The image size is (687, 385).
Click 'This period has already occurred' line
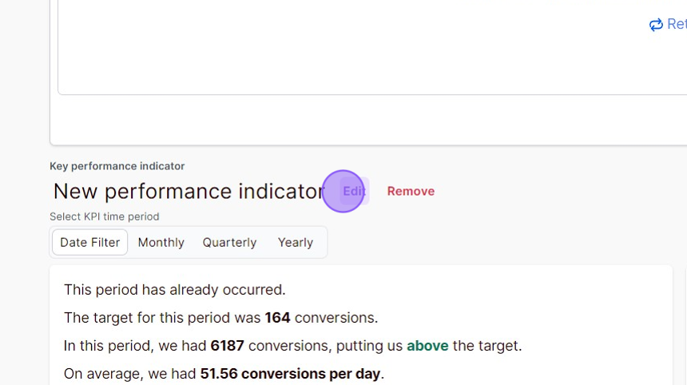click(174, 290)
